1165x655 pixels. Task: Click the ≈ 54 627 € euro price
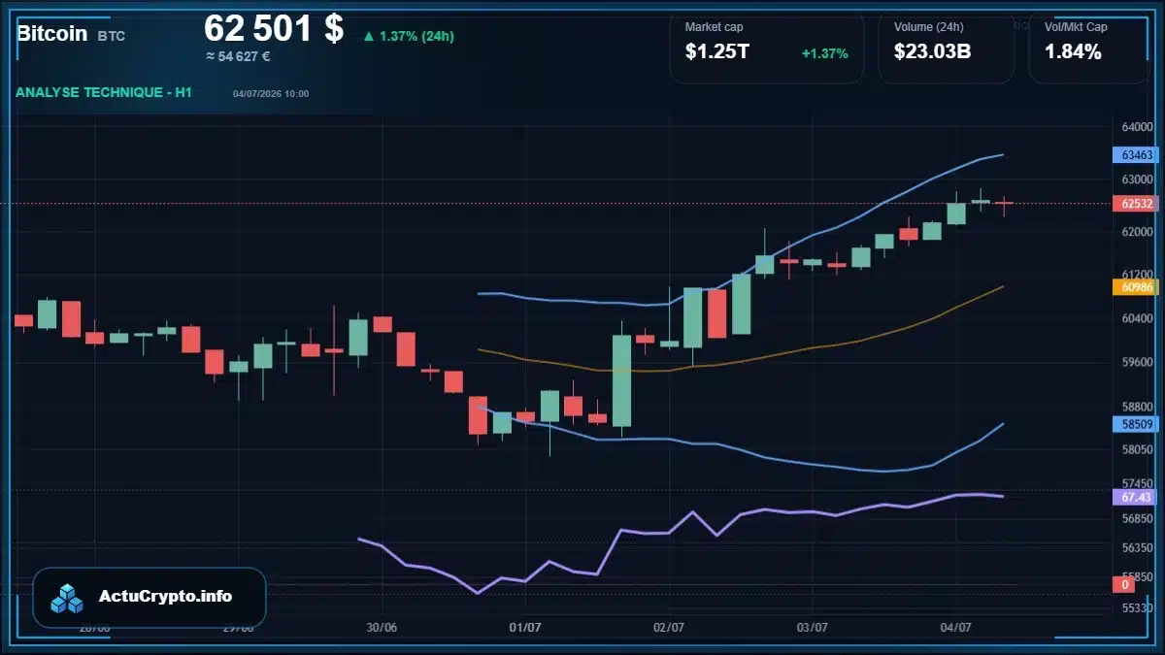click(x=238, y=56)
